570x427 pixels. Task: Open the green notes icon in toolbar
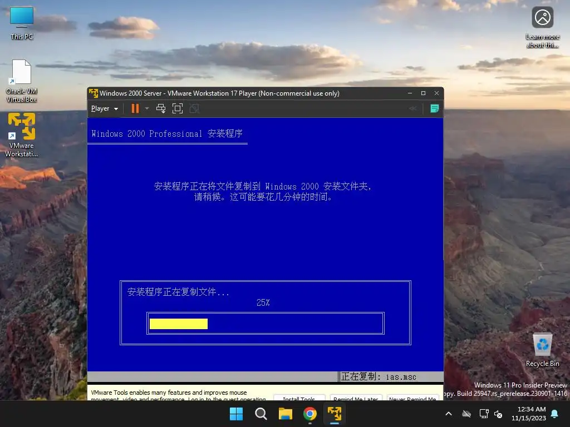tap(434, 108)
